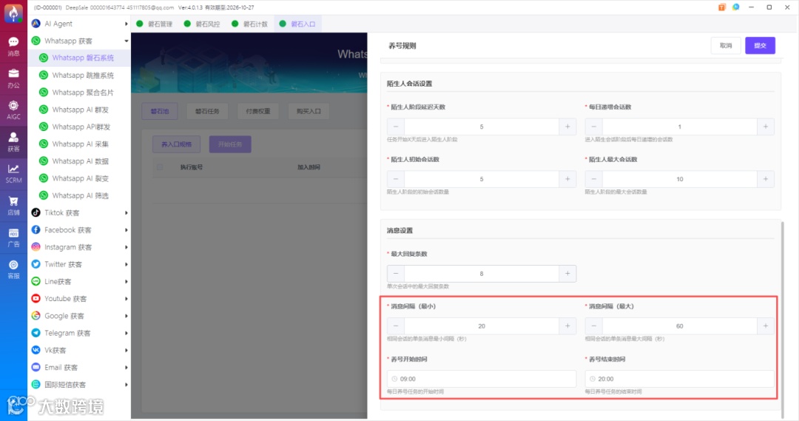Click the 提交 submit button
This screenshot has height=421, width=799.
coord(761,45)
